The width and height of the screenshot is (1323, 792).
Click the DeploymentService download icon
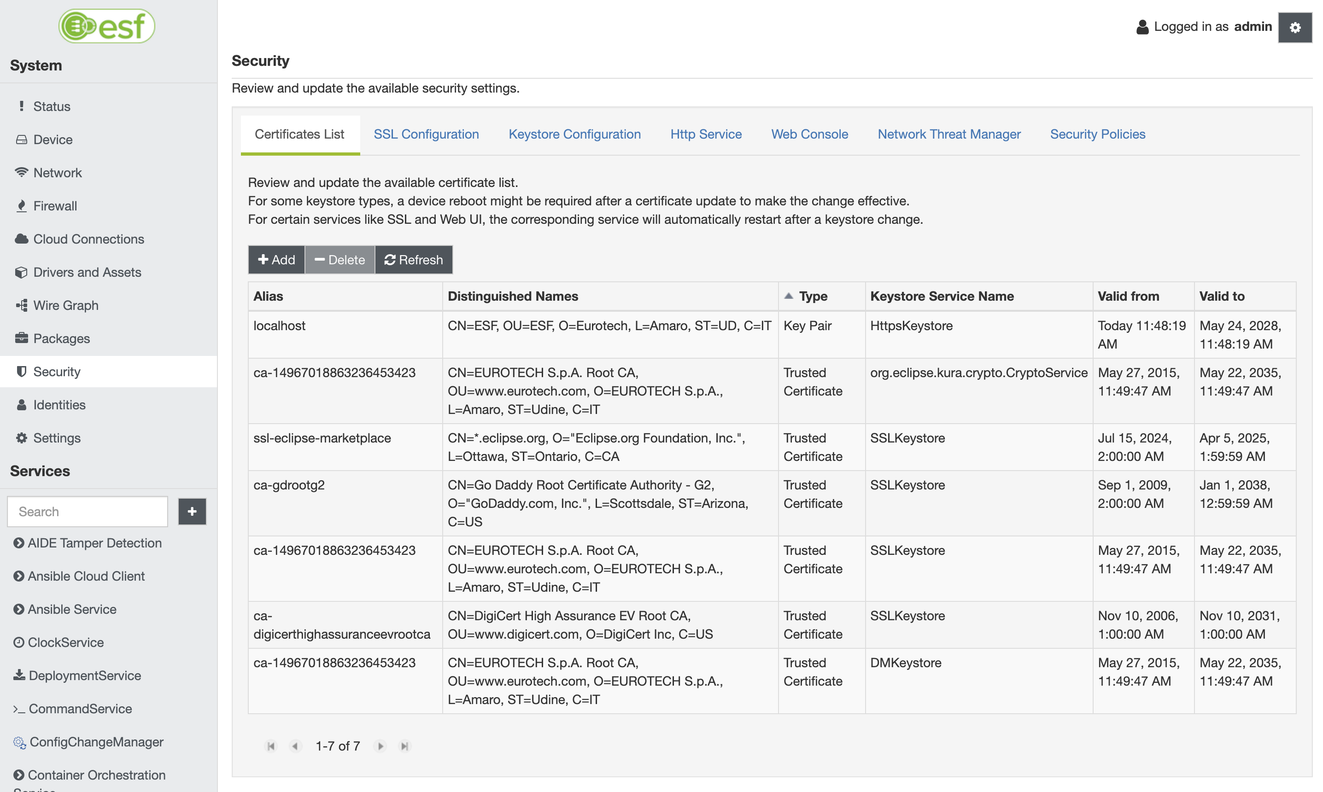tap(19, 675)
